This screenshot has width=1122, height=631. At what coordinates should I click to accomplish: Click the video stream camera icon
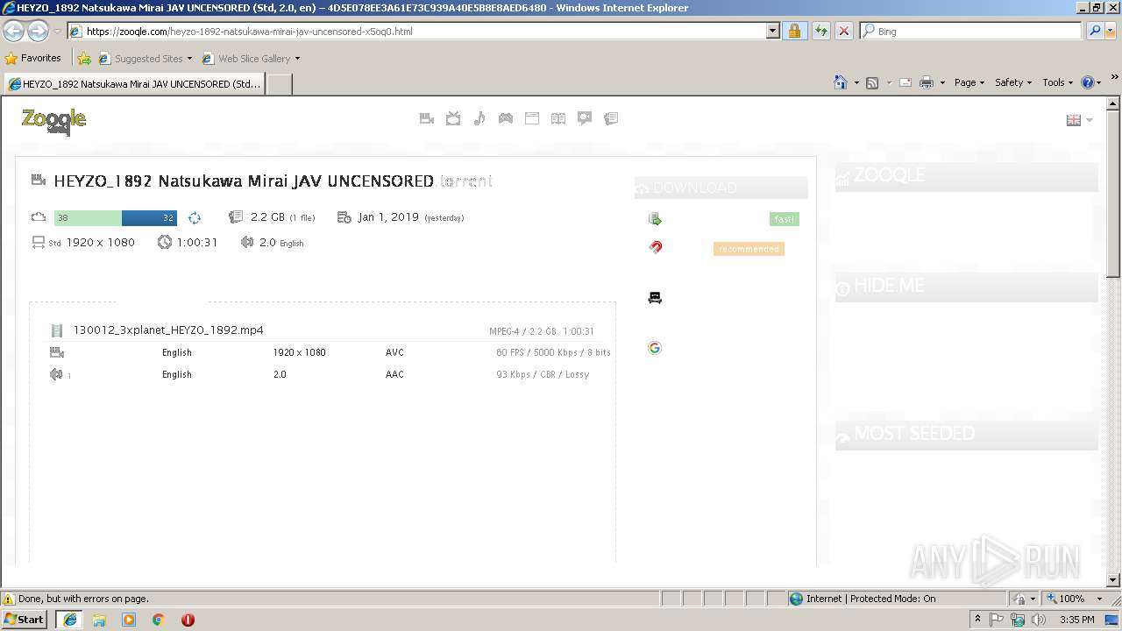coord(57,352)
